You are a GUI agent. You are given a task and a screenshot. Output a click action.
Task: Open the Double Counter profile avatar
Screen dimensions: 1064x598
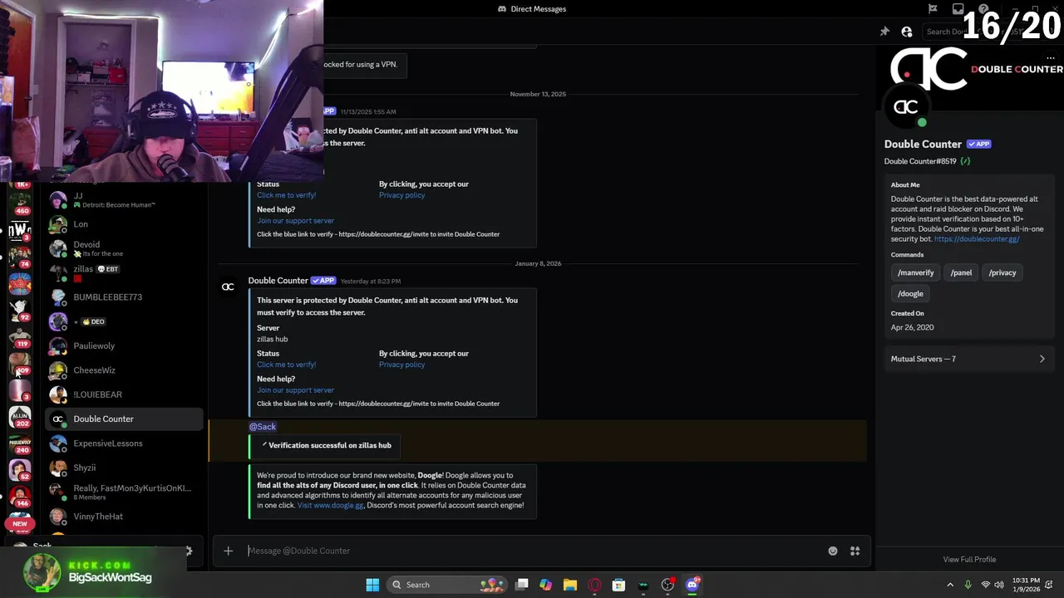(x=906, y=107)
